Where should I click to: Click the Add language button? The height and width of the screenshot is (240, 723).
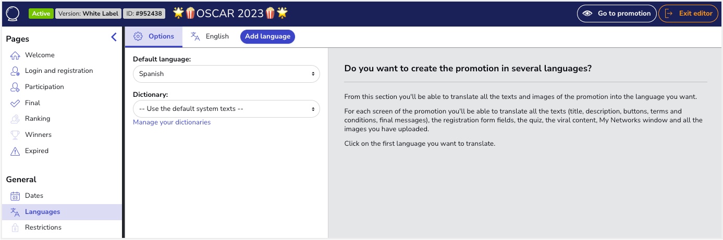pos(267,36)
